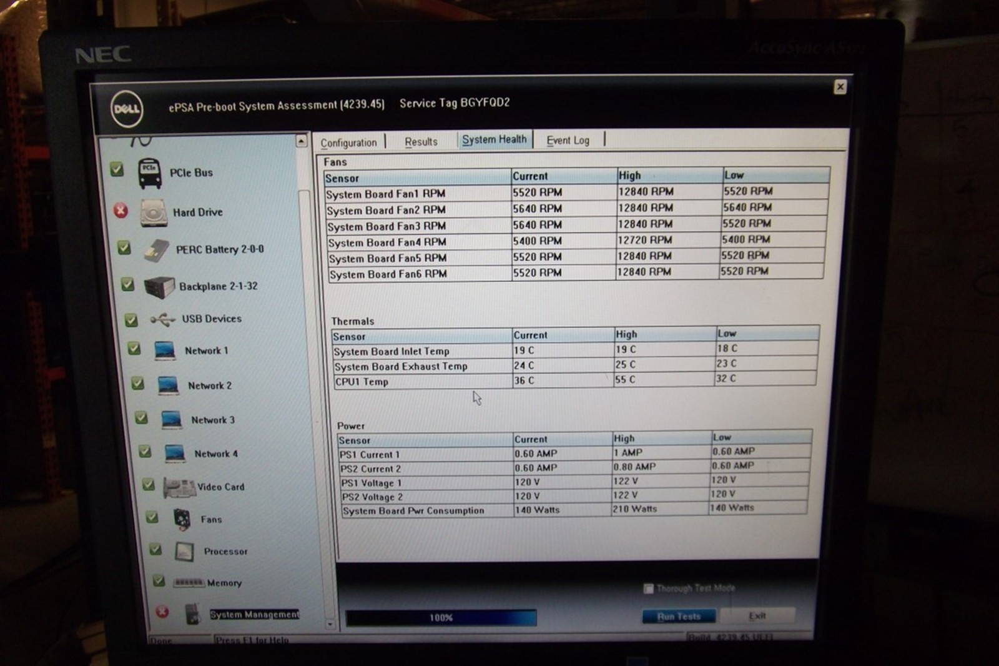Viewport: 999px width, 666px height.
Task: Toggle the USB Devices checkbox
Action: tap(131, 320)
